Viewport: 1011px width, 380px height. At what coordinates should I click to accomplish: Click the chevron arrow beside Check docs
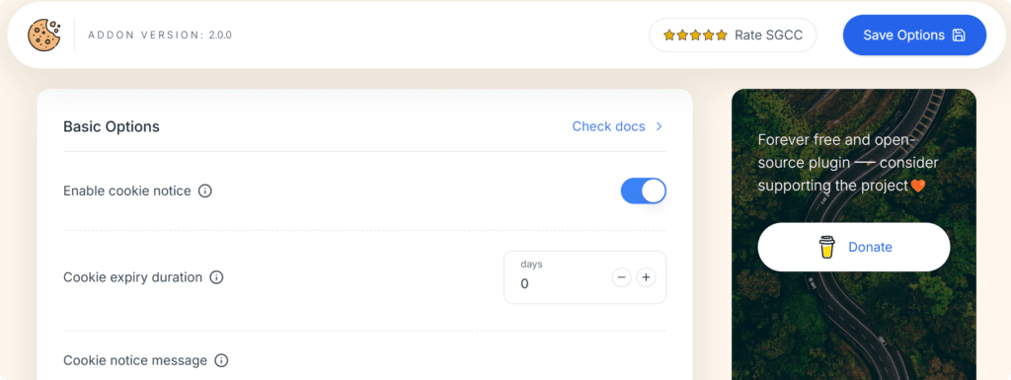click(x=659, y=127)
